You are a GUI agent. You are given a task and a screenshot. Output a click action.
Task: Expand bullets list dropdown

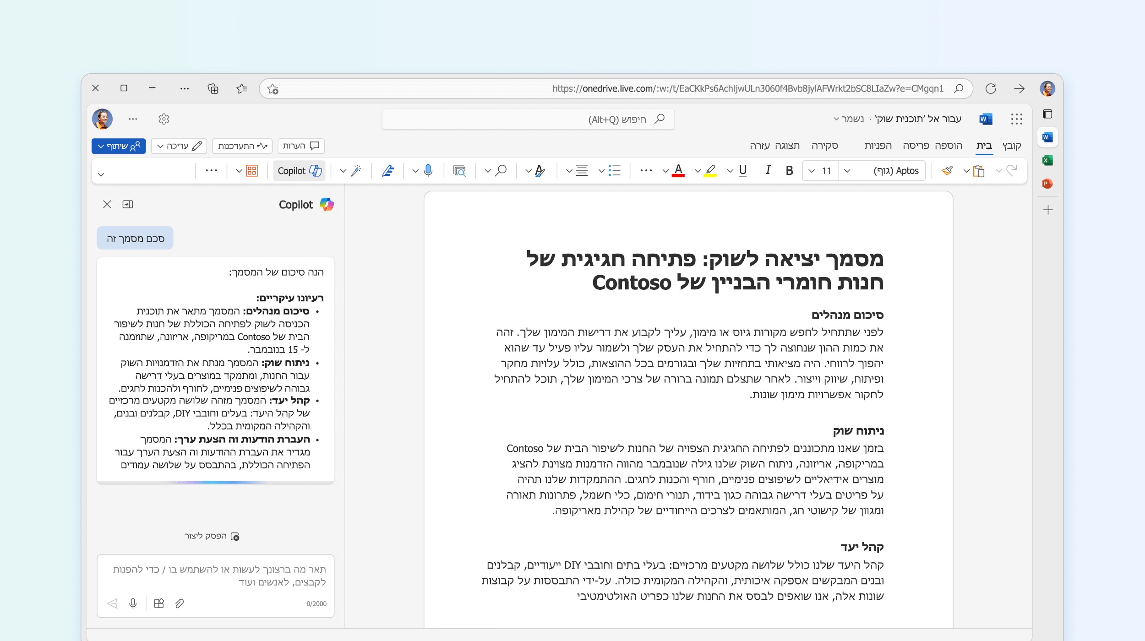click(601, 171)
